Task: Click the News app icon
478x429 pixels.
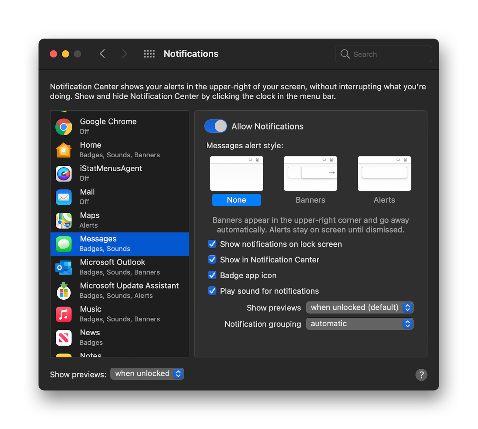Action: click(64, 338)
